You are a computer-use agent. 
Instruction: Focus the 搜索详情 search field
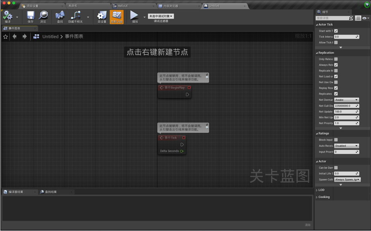(x=332, y=18)
